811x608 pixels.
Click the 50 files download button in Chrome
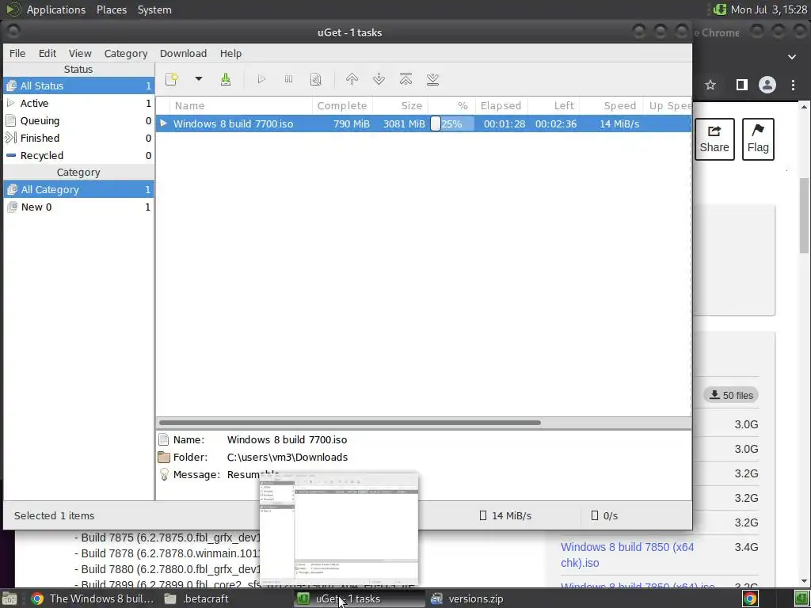(731, 395)
